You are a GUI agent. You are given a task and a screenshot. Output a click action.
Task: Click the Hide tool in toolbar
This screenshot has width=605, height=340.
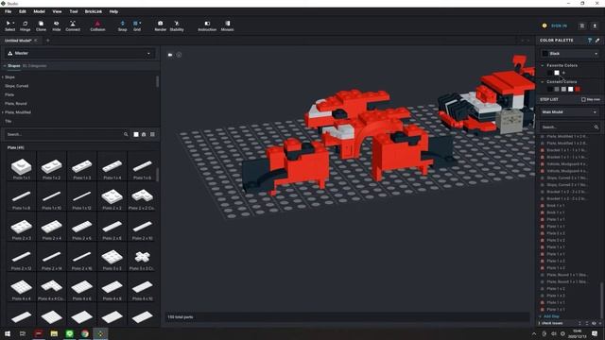click(x=57, y=25)
